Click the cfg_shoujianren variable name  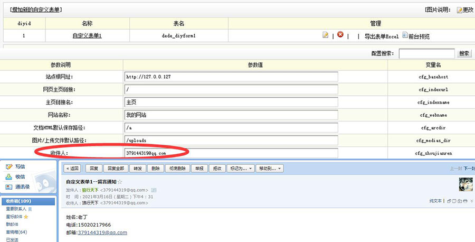tap(433, 153)
